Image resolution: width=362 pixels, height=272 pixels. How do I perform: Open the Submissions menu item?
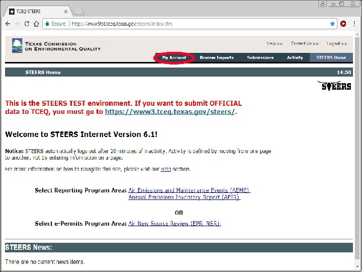260,57
